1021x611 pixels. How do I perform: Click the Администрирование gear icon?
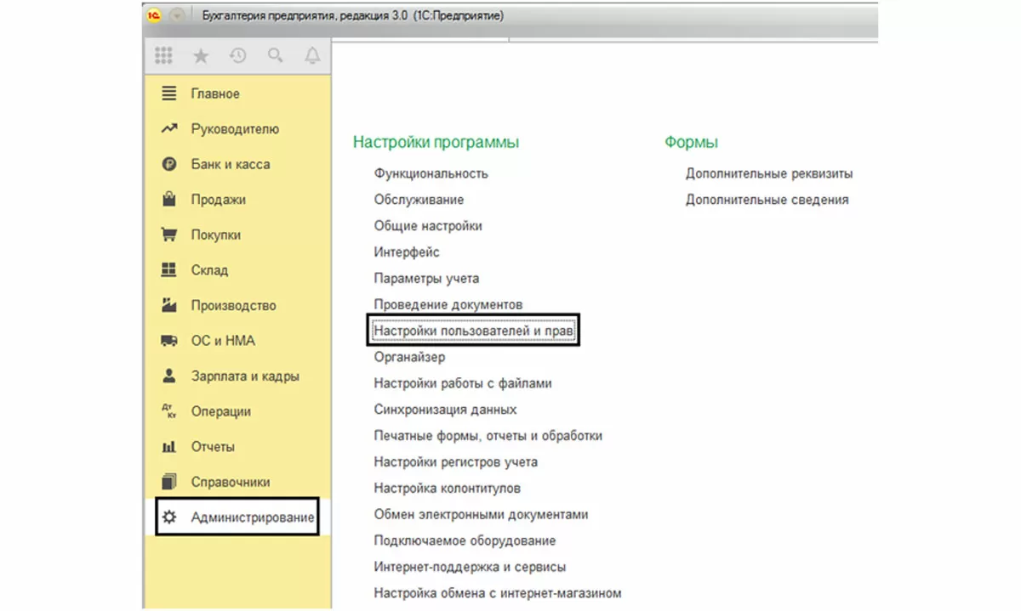(x=169, y=517)
